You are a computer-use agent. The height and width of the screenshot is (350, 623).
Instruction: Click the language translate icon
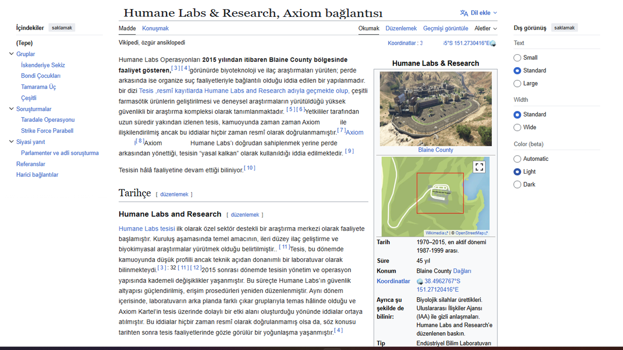464,13
